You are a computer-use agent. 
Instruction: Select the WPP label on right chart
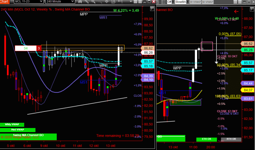click(x=177, y=68)
